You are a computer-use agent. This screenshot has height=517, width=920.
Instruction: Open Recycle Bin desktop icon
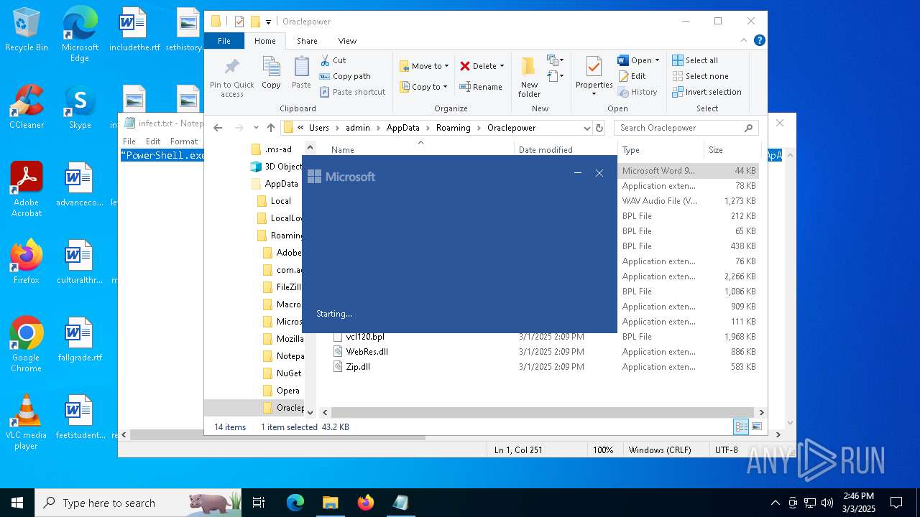click(x=27, y=30)
